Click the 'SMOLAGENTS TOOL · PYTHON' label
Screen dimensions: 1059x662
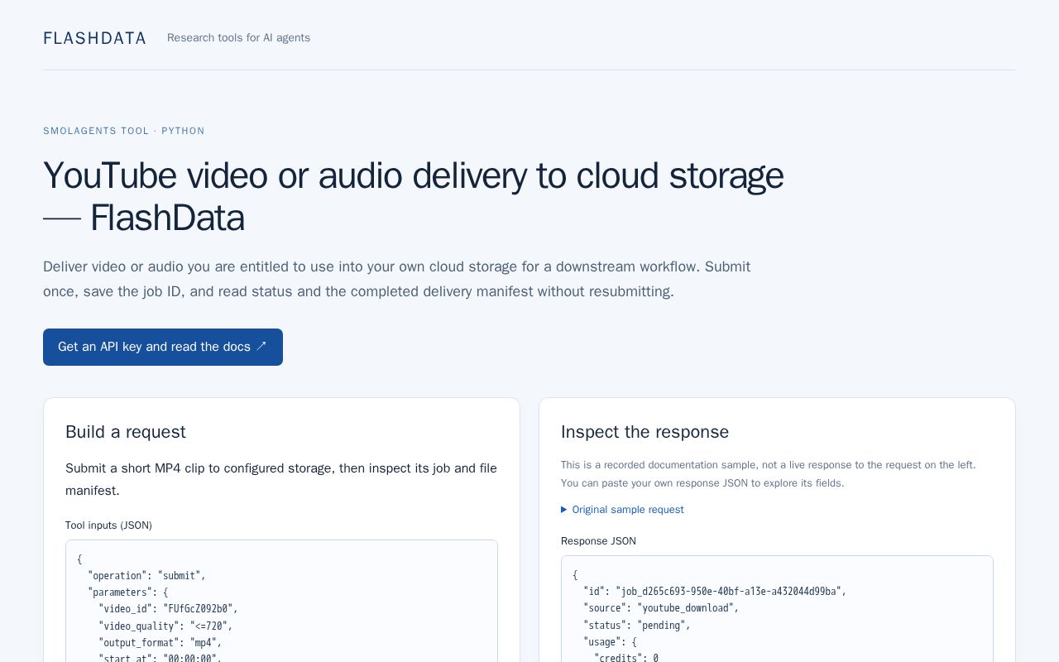[124, 131]
